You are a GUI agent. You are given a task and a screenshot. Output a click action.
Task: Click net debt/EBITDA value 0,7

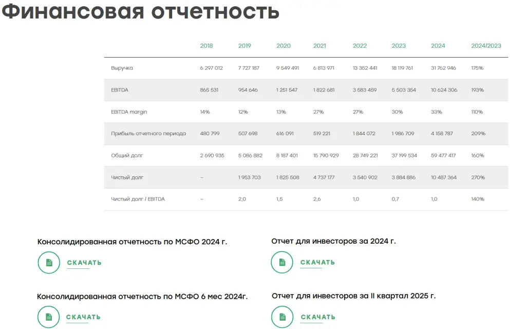coord(395,199)
